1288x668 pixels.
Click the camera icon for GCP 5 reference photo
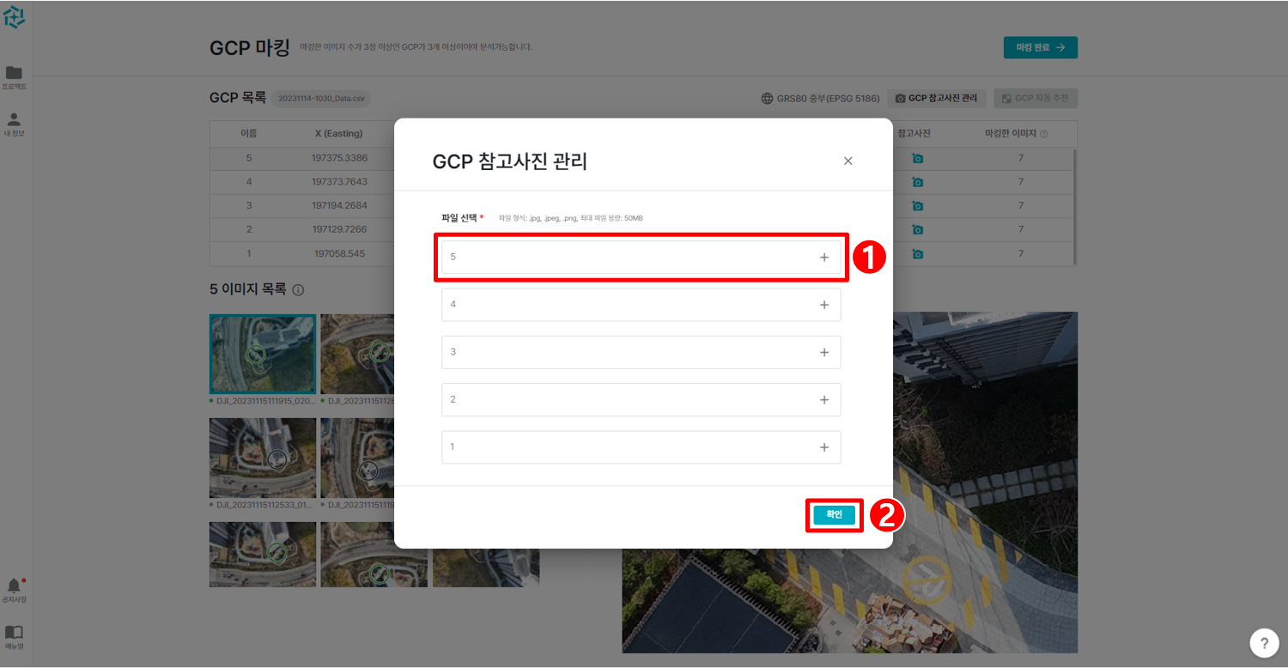[x=918, y=158]
